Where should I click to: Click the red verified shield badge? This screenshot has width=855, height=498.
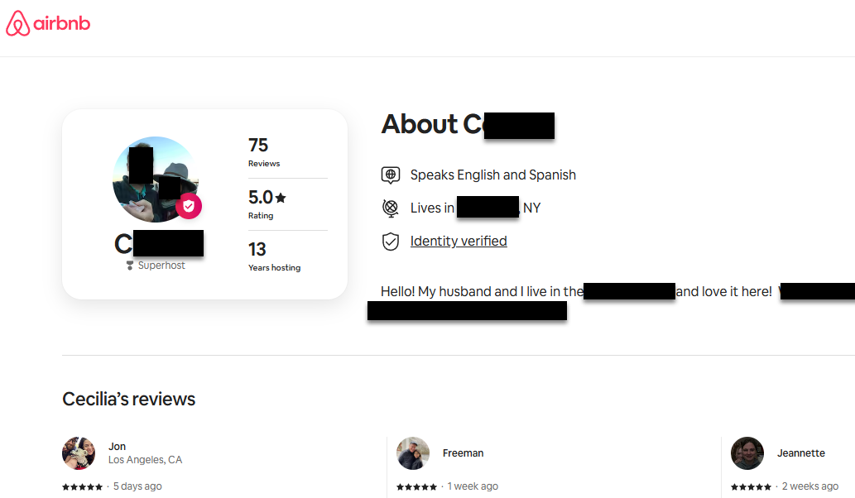click(189, 207)
